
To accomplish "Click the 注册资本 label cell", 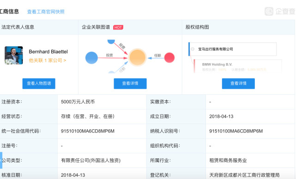I will (29, 102).
